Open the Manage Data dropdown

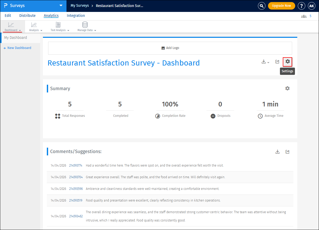click(x=87, y=27)
